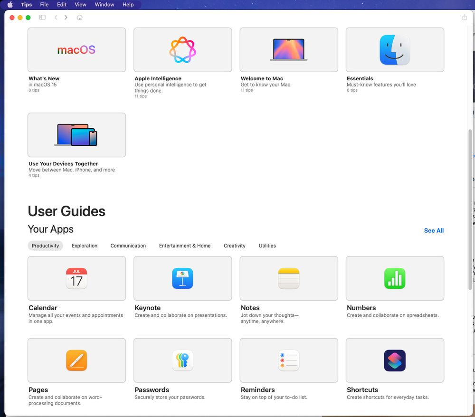
Task: Navigate forward in Tips
Action: pos(66,17)
